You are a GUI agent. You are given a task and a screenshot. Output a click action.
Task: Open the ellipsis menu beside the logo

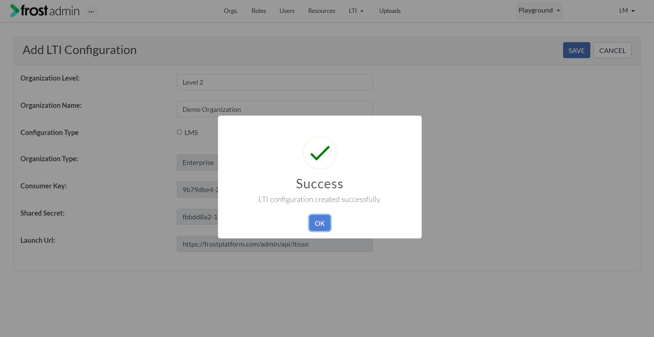91,11
